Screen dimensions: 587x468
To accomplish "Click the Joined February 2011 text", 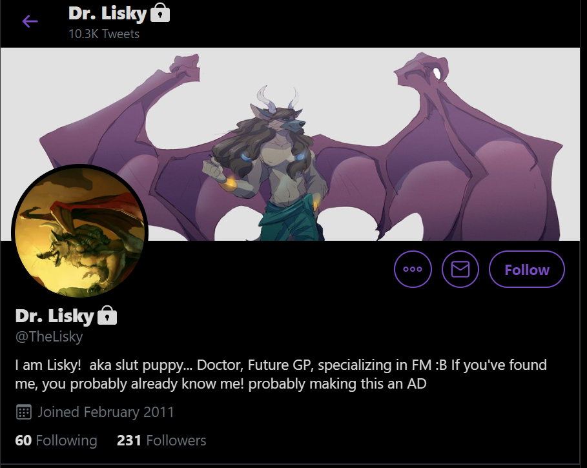I will (x=106, y=412).
